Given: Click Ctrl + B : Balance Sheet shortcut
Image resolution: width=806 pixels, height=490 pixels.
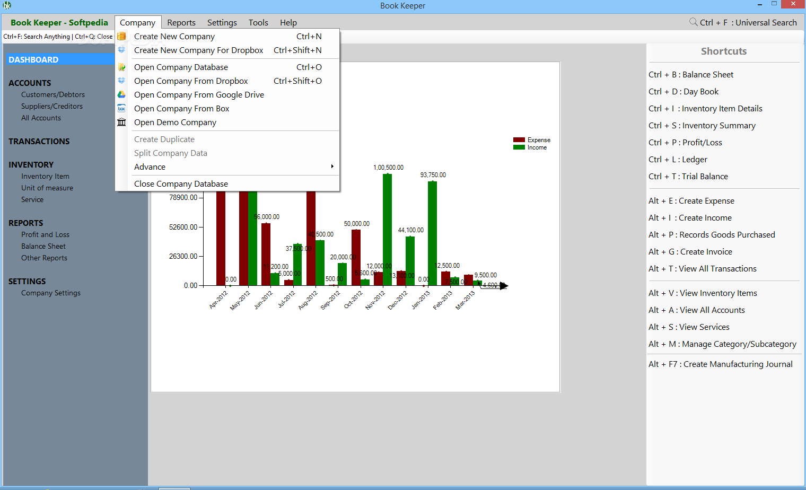Looking at the screenshot, I should point(691,75).
